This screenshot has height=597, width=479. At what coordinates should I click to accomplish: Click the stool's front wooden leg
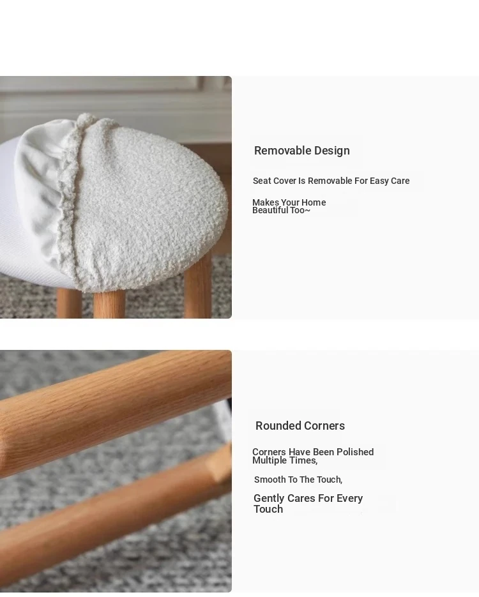pos(109,305)
